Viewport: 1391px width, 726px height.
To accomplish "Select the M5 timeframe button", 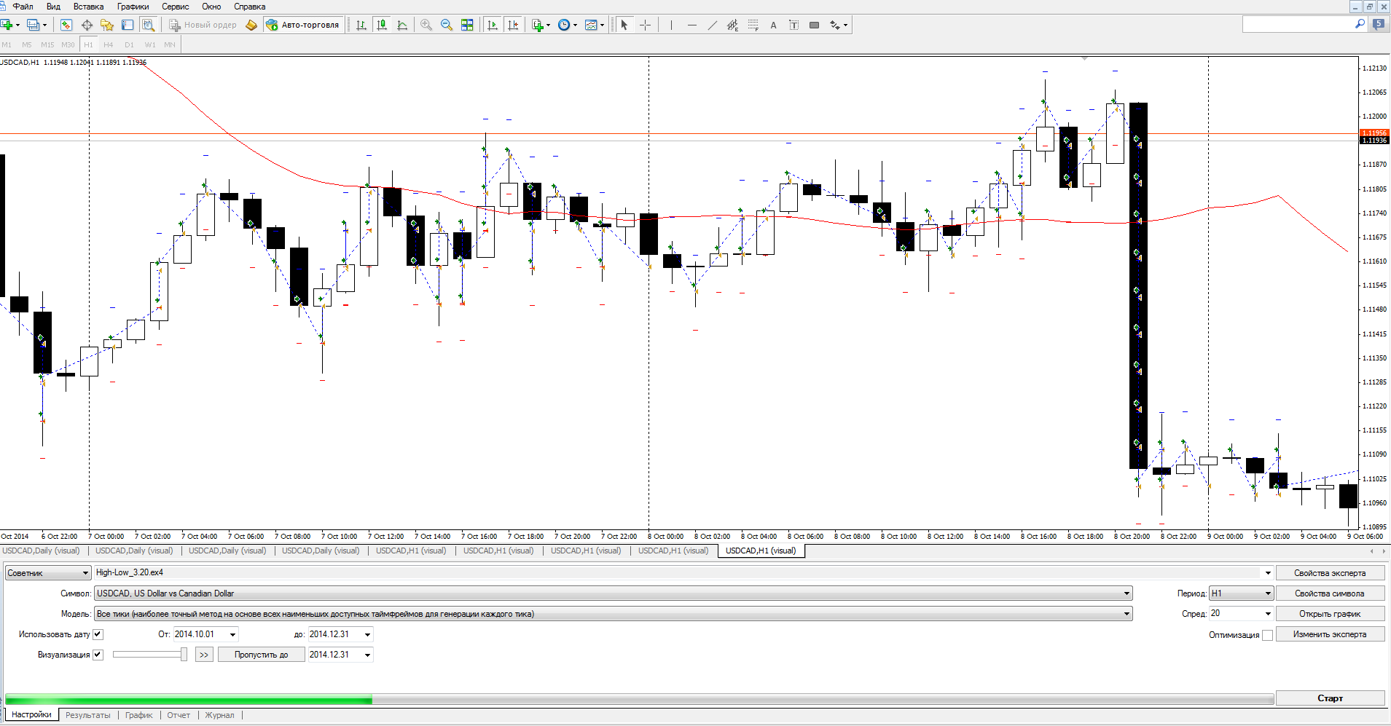I will click(x=27, y=44).
